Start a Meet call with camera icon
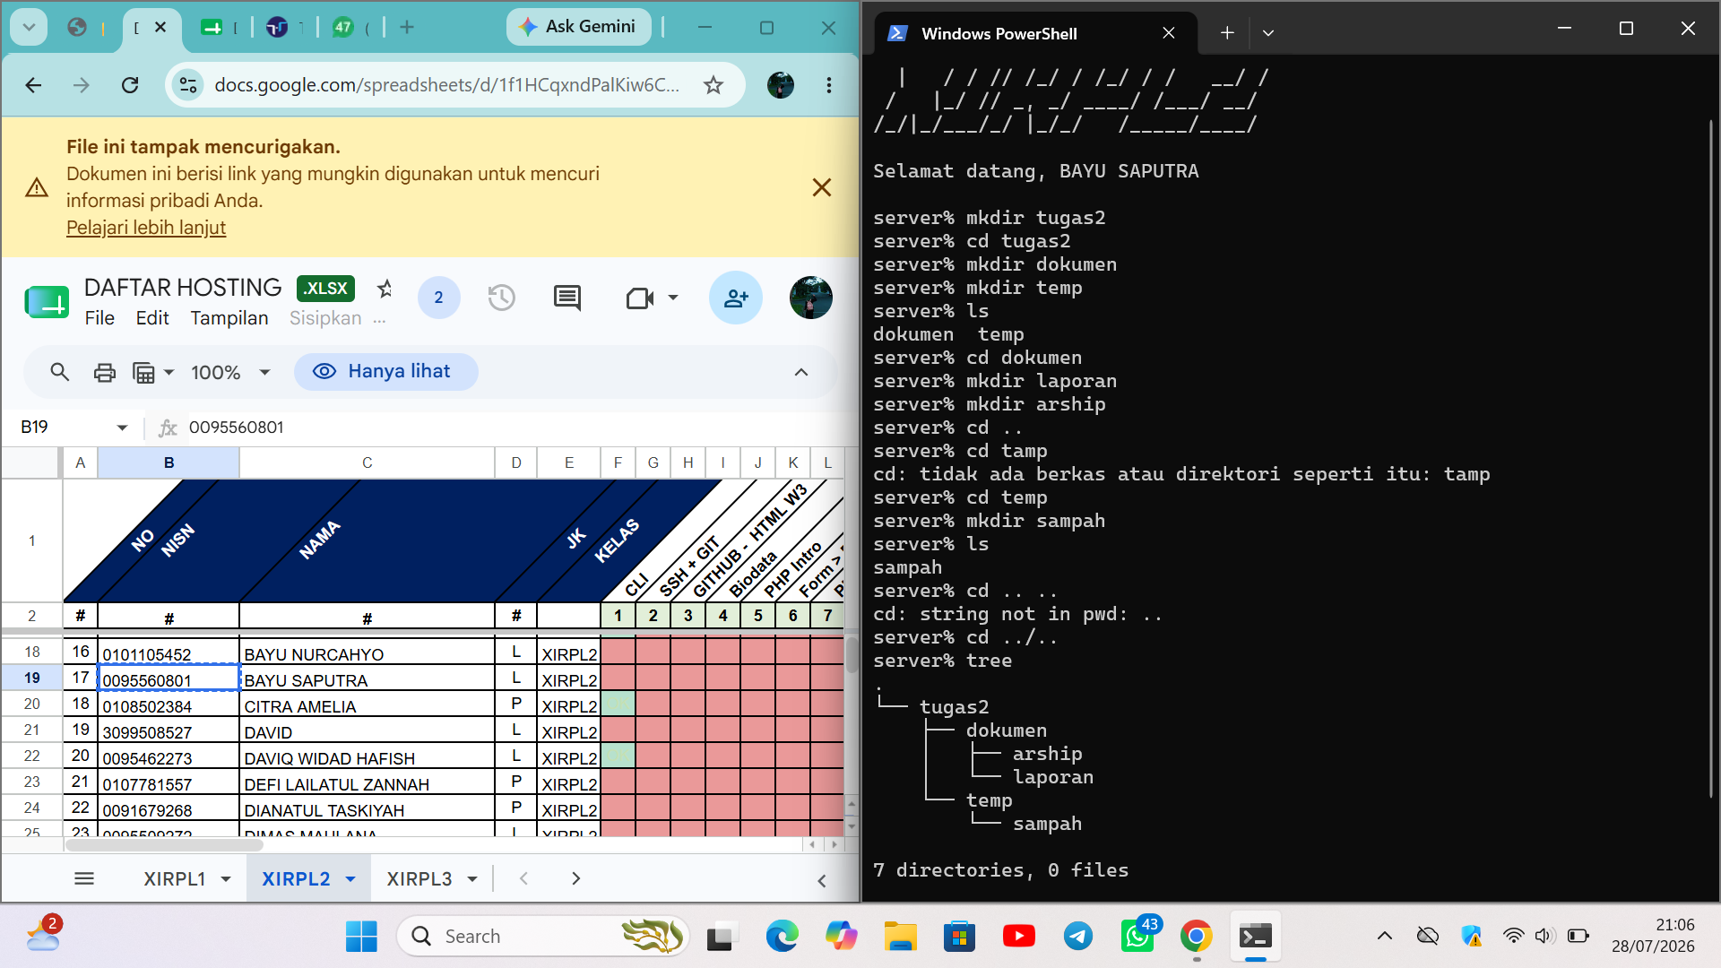The height and width of the screenshot is (968, 1721). pyautogui.click(x=640, y=298)
